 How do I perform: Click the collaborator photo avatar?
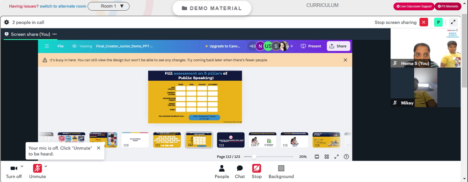pyautogui.click(x=284, y=46)
